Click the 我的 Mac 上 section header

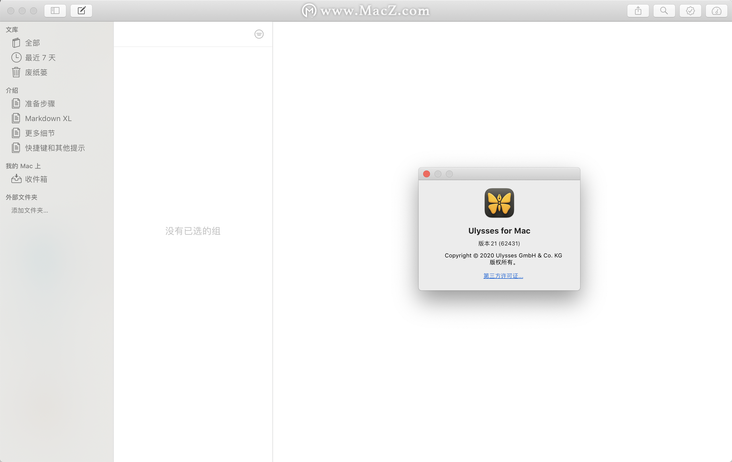pos(23,166)
